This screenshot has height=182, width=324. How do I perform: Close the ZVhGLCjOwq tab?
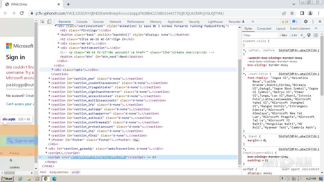[x=59, y=4]
